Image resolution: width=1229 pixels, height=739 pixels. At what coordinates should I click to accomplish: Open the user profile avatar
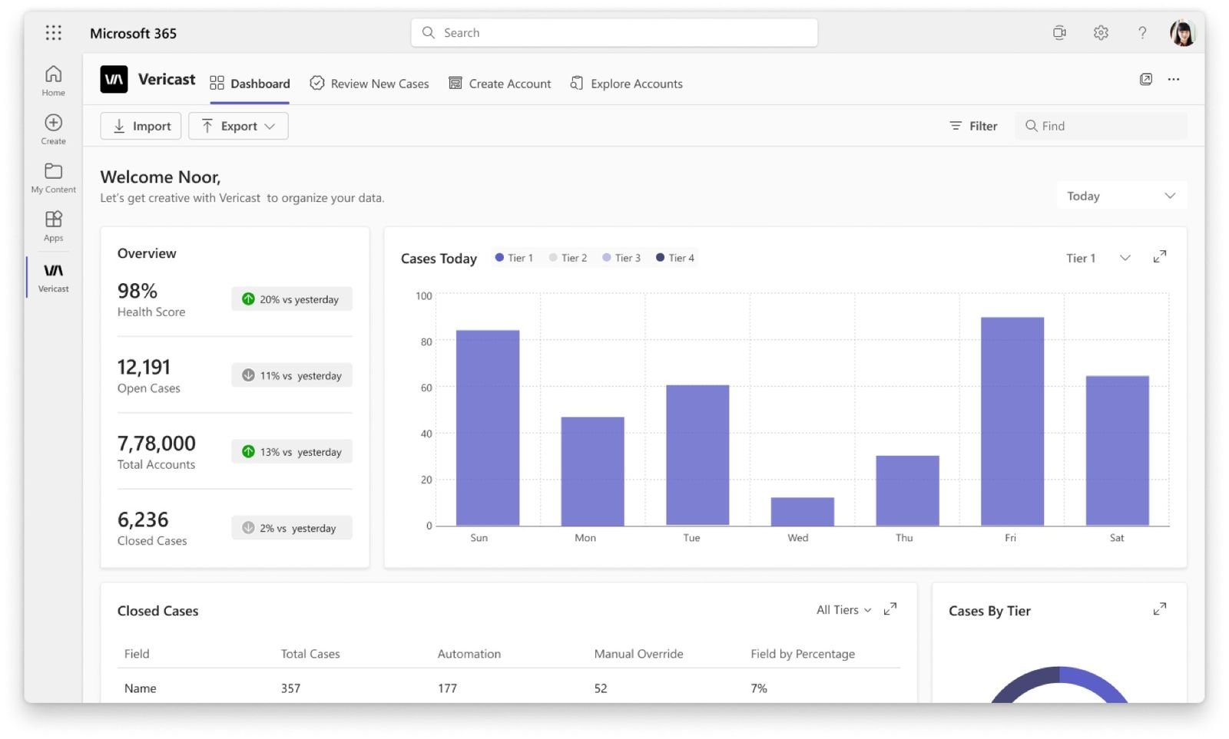[1182, 33]
